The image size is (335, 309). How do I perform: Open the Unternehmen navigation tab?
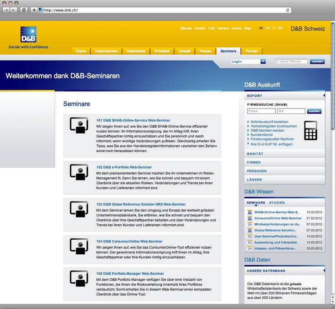[x=106, y=51]
